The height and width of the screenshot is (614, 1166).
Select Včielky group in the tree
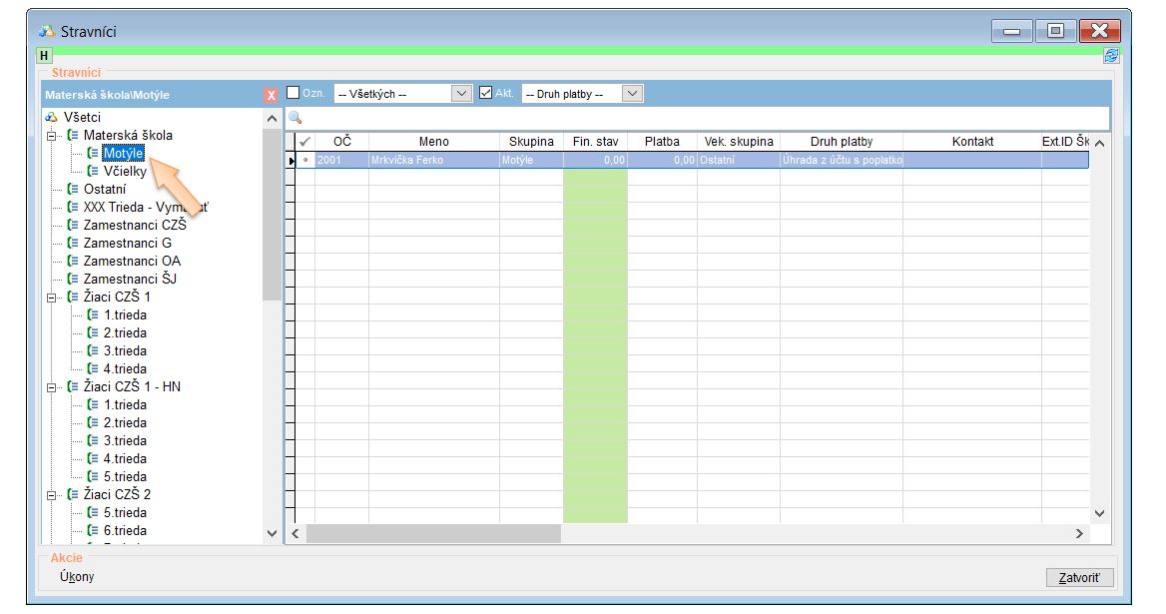pyautogui.click(x=125, y=171)
